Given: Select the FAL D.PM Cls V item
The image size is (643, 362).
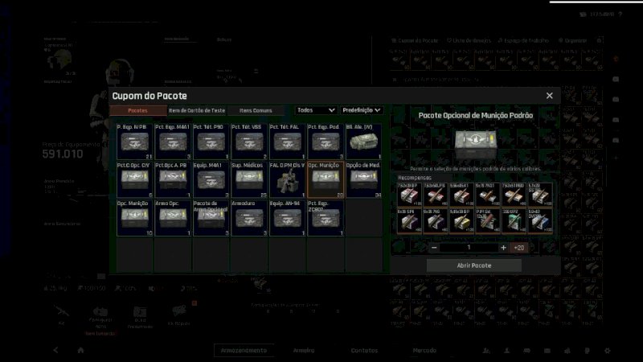Looking at the screenshot, I should (x=287, y=179).
